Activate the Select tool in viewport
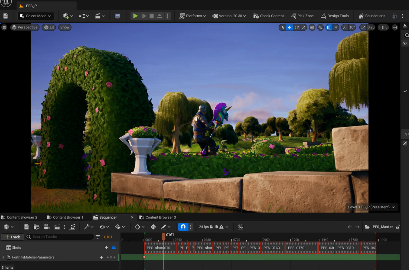The width and height of the screenshot is (409, 270). 283,27
